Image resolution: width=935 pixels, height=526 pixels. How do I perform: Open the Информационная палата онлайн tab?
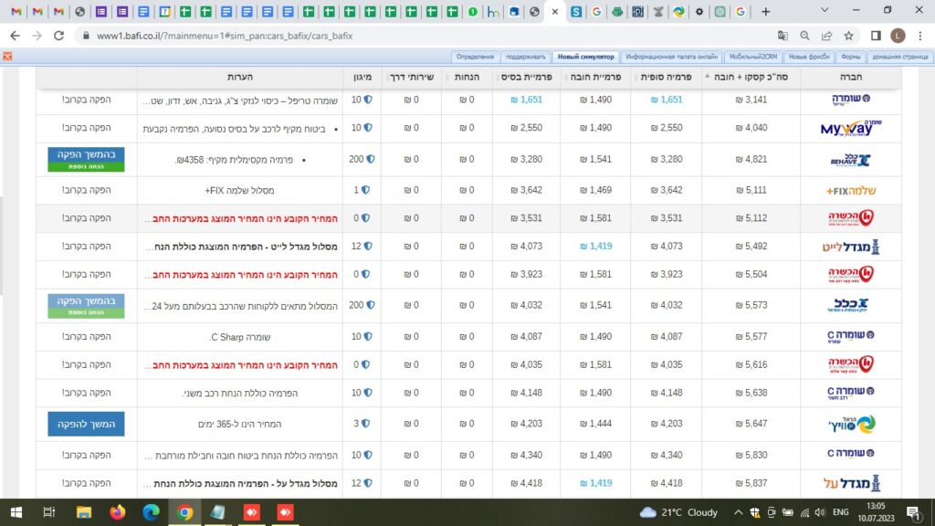pos(671,57)
